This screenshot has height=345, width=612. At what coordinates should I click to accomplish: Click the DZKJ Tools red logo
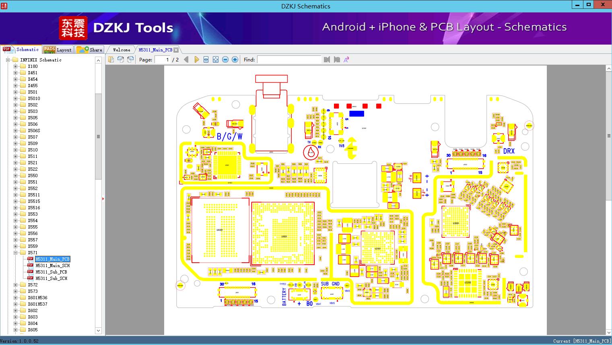73,28
